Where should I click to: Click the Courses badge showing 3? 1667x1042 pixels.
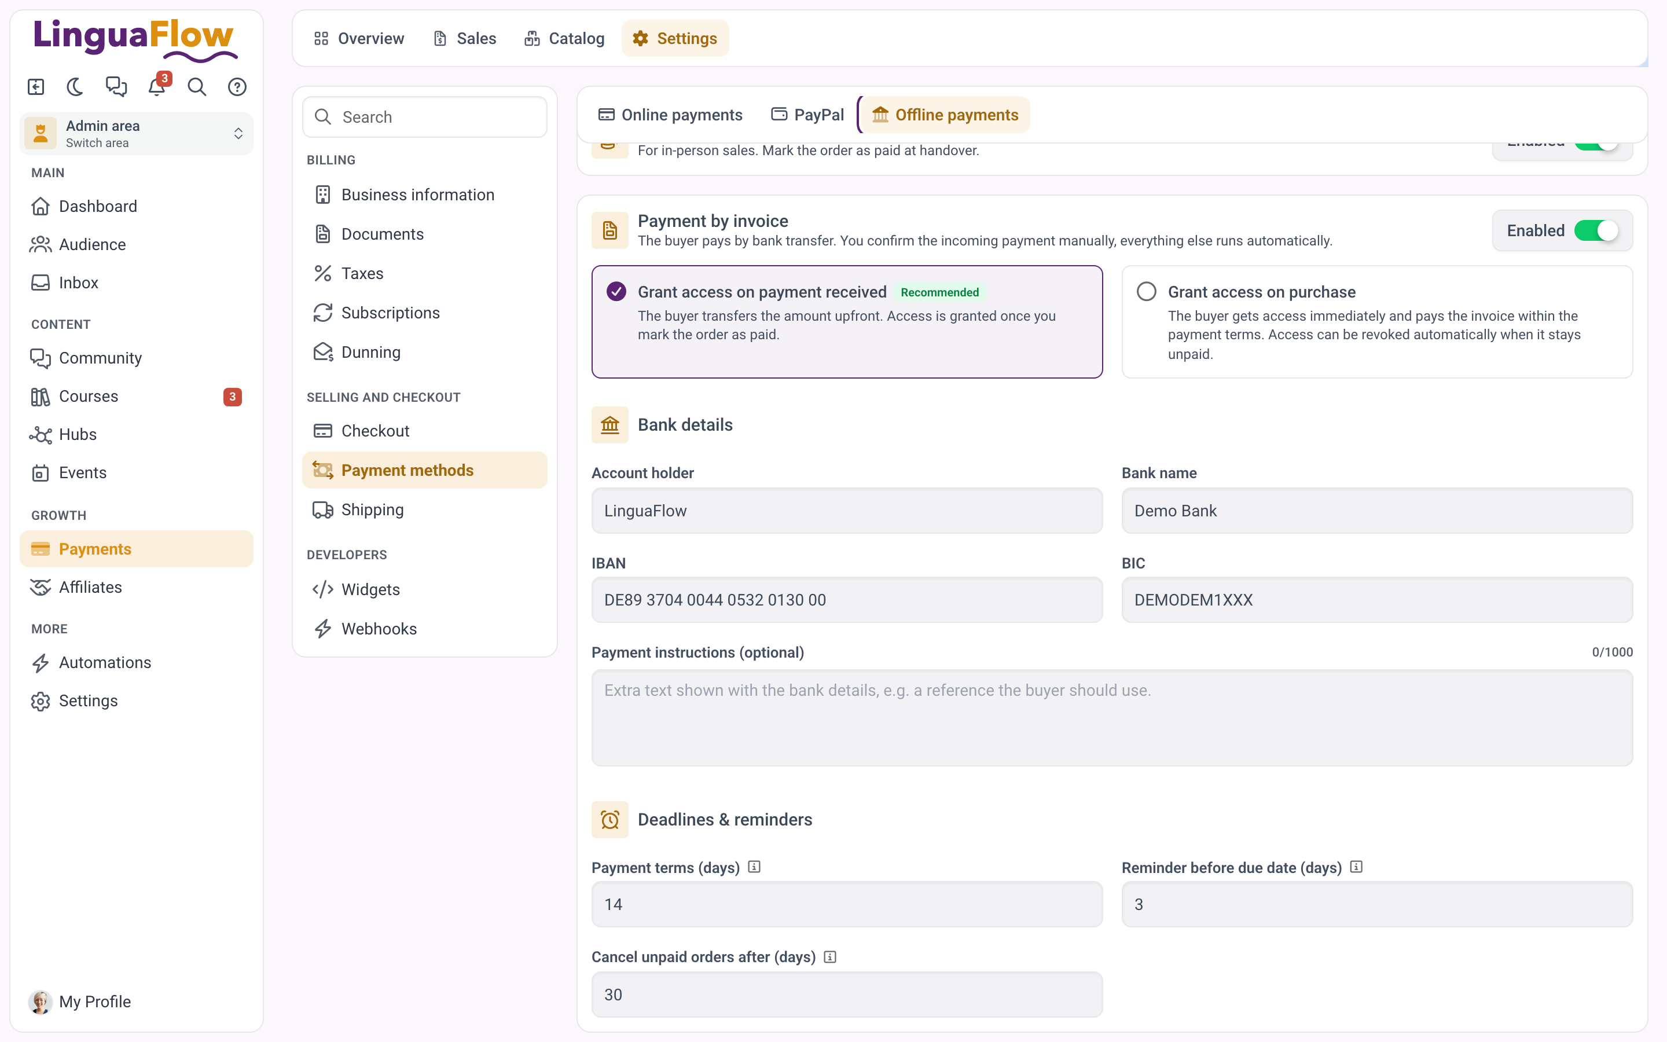click(232, 397)
